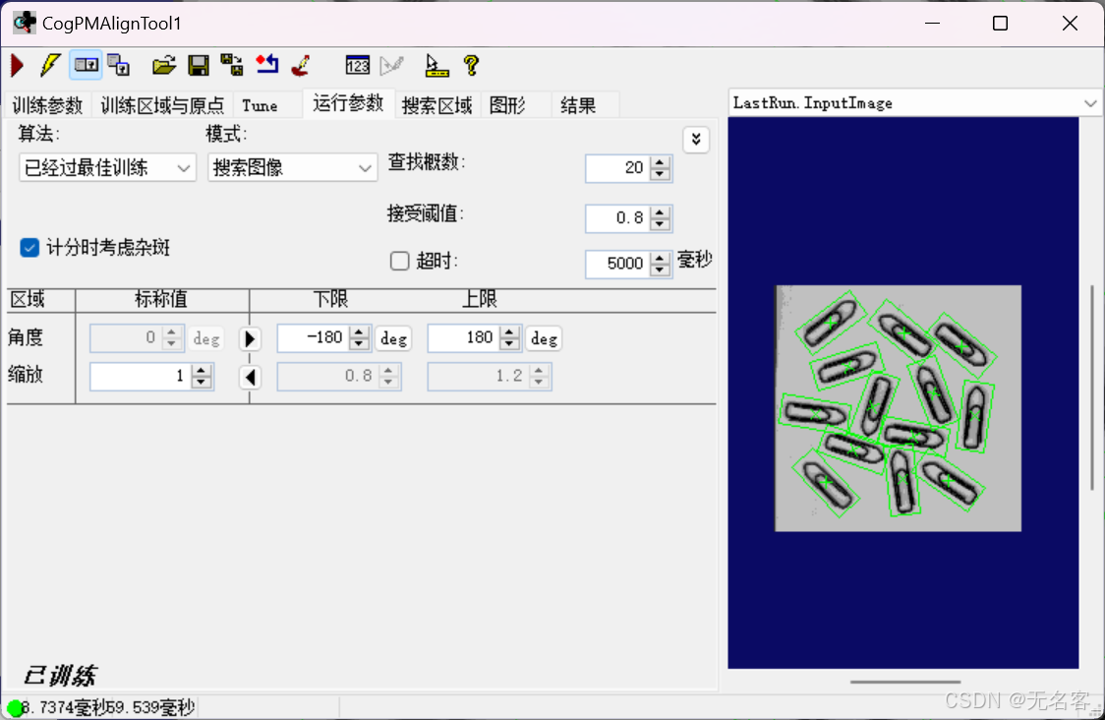Click the deg unit button after 180

pos(544,339)
